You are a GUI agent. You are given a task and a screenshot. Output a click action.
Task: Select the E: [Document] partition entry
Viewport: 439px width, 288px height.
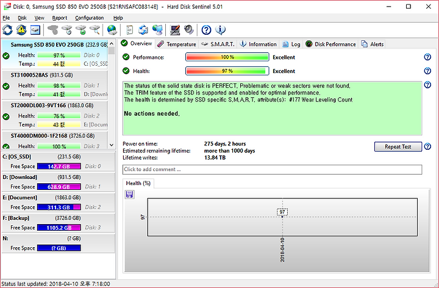pyautogui.click(x=59, y=202)
